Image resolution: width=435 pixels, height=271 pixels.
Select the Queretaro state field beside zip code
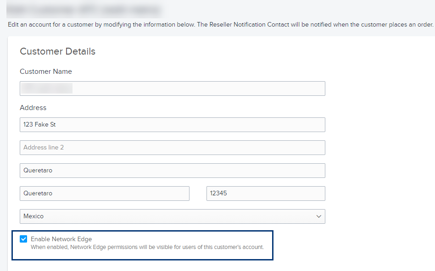(x=105, y=194)
